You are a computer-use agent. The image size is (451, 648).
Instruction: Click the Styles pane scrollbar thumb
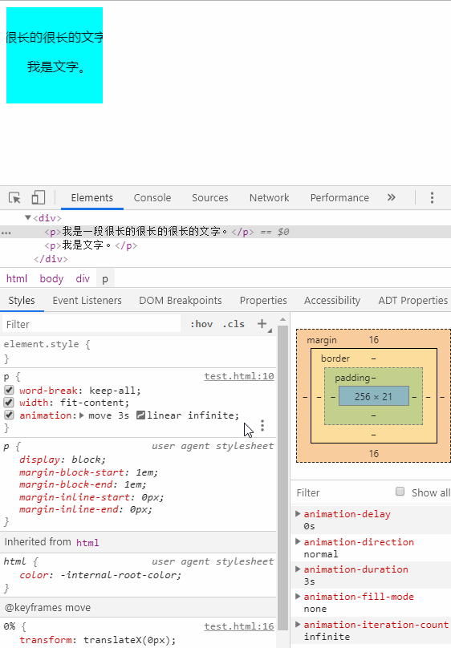click(282, 478)
